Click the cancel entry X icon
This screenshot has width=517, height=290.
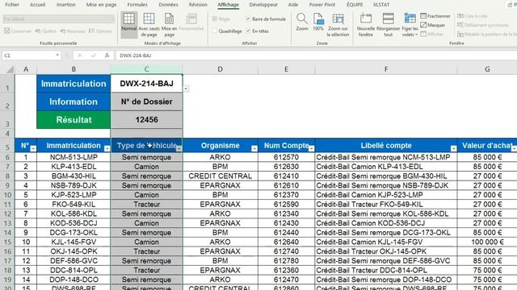(x=79, y=56)
